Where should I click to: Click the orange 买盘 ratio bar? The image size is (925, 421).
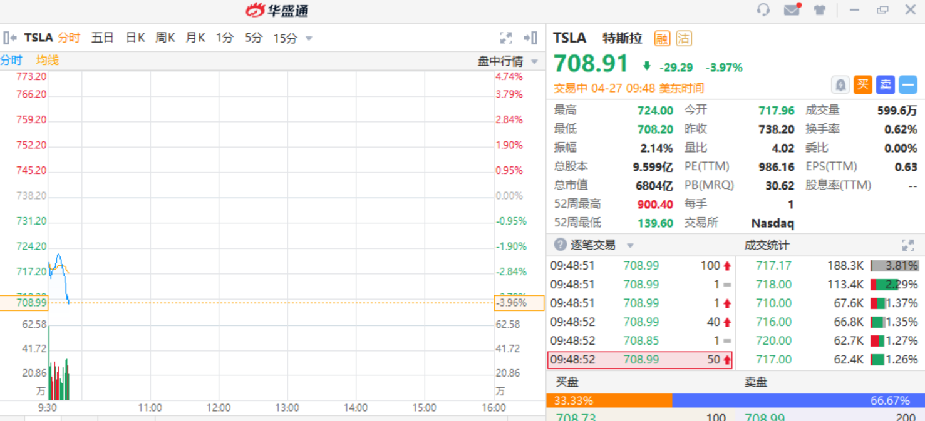(609, 400)
